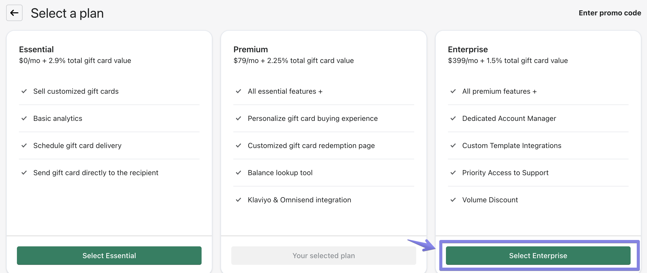Click checkmark beside Balance lookup tool
647x273 pixels.
238,173
